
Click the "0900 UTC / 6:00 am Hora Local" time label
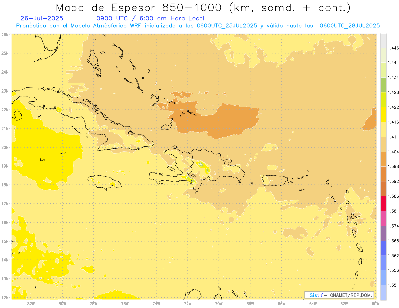pos(150,19)
